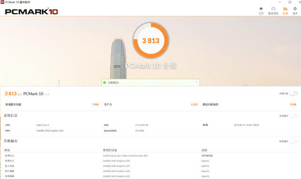Click the green checkmark valid-score icon
Image resolution: width=301 pixels, height=179 pixels.
104,82
